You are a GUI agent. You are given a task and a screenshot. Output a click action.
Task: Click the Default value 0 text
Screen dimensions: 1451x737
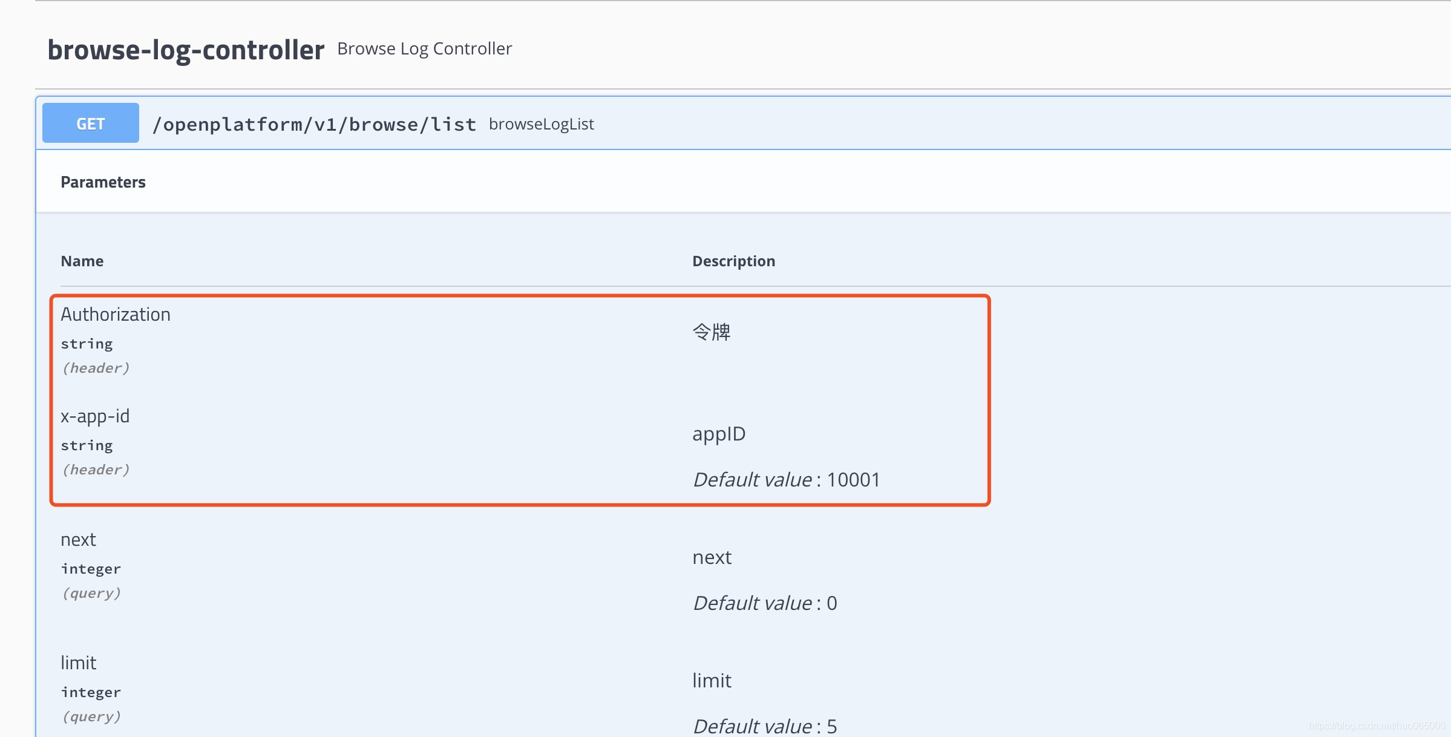(765, 603)
